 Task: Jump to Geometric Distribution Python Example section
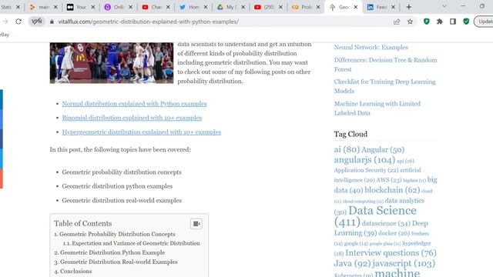point(112,252)
